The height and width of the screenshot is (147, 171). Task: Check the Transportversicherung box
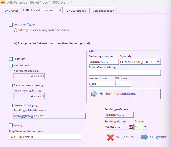pyautogui.click(x=11, y=85)
